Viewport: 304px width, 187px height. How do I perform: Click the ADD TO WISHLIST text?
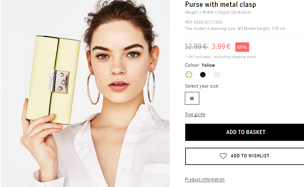[250, 156]
